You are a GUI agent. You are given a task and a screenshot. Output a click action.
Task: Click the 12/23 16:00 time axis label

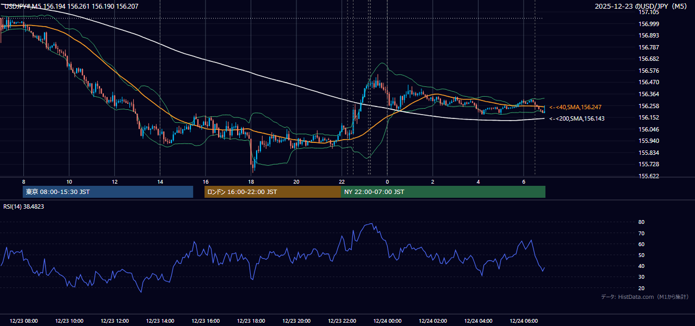point(205,321)
